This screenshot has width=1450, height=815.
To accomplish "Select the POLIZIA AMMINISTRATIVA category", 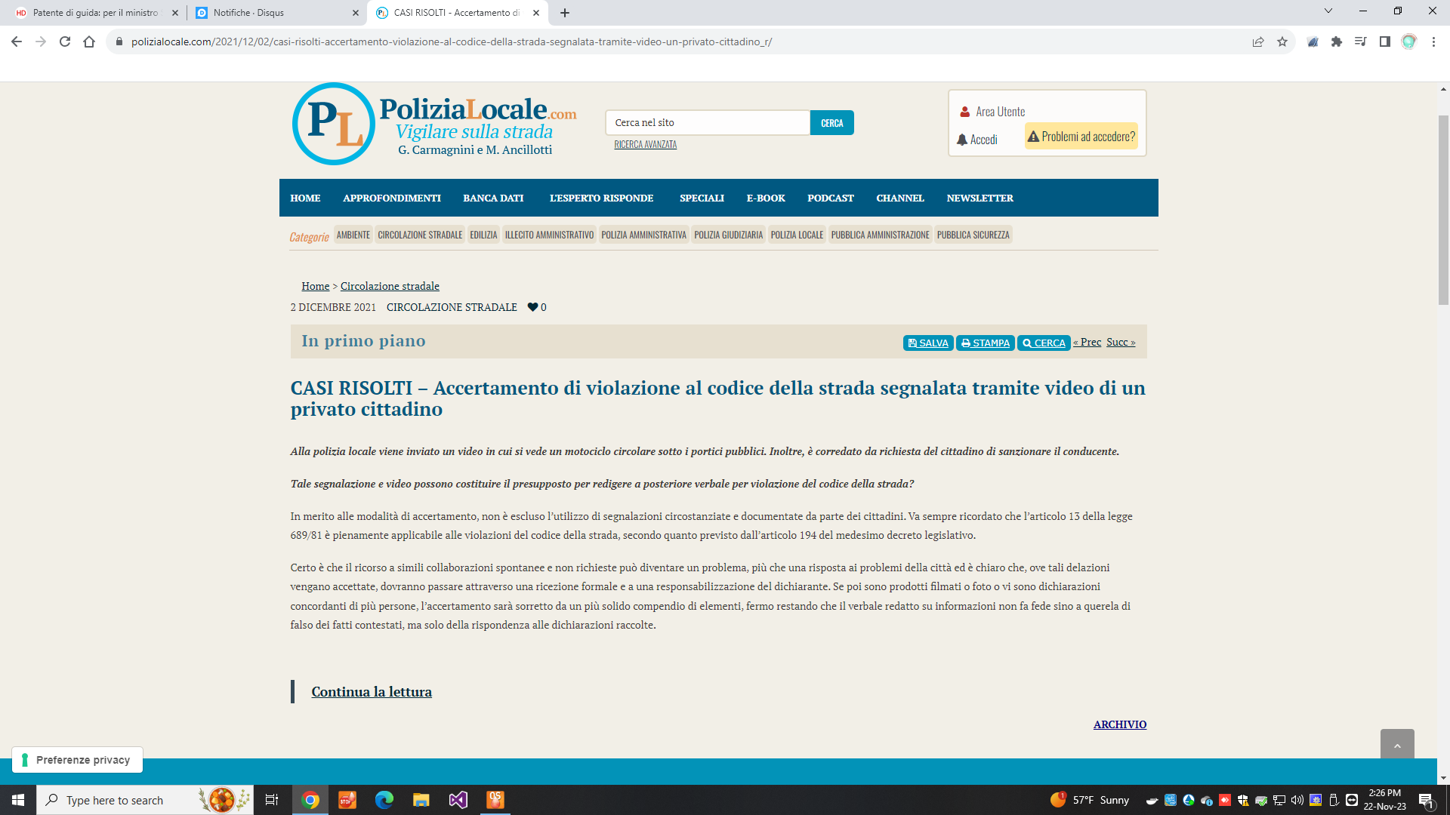I will (x=644, y=235).
